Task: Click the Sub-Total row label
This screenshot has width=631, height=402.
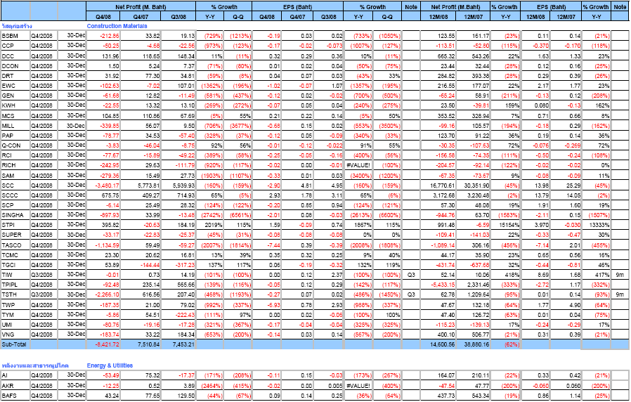Action: tap(15, 344)
